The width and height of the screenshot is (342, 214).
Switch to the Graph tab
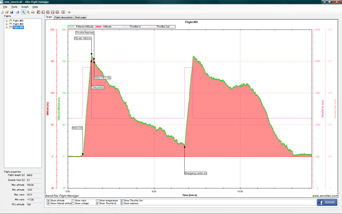point(49,17)
